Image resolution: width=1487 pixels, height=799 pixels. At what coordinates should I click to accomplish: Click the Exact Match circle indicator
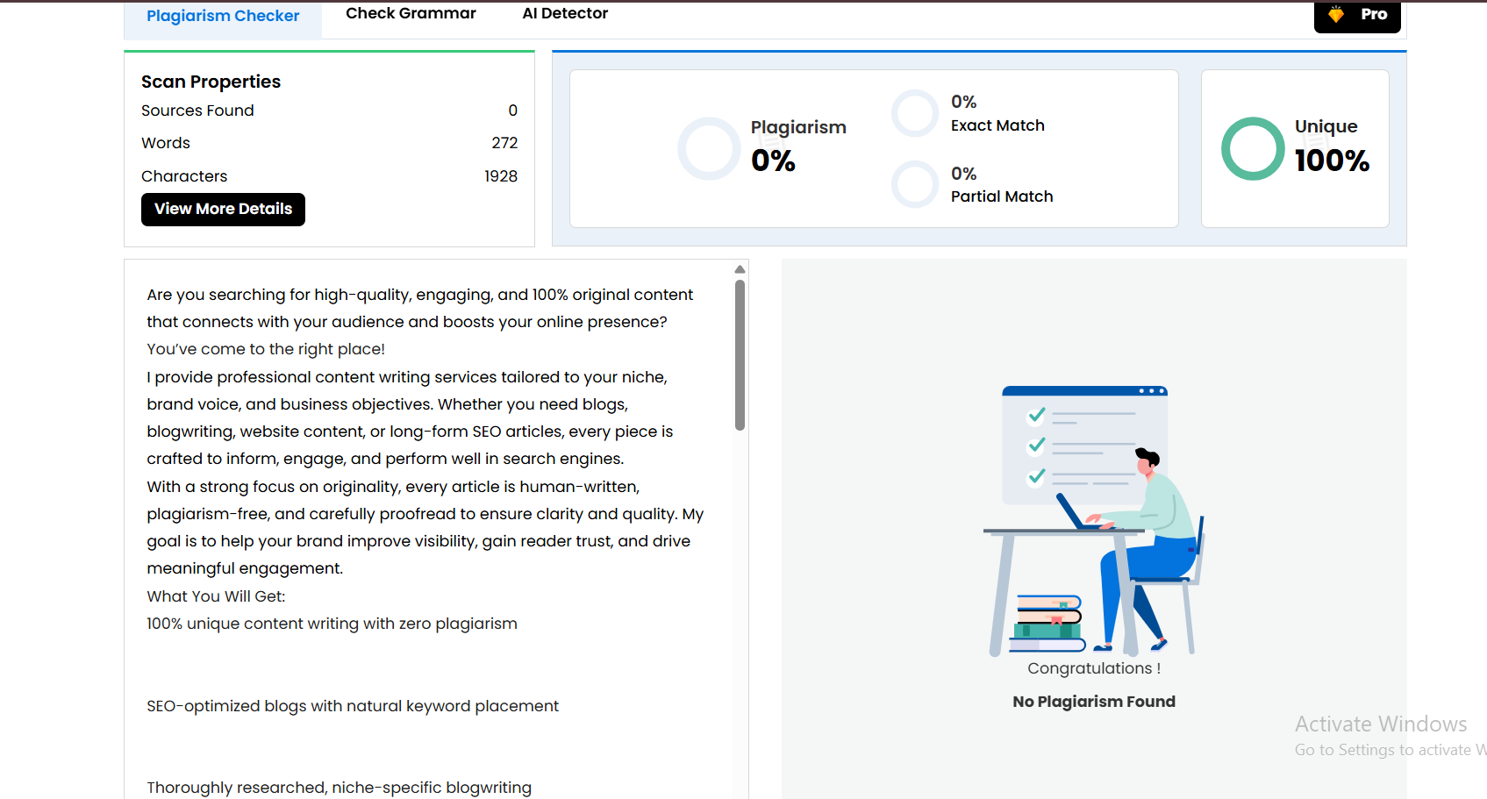(x=915, y=112)
